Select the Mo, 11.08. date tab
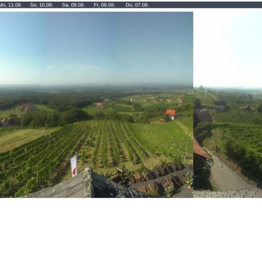This screenshot has width=262, height=262. click(x=10, y=5)
